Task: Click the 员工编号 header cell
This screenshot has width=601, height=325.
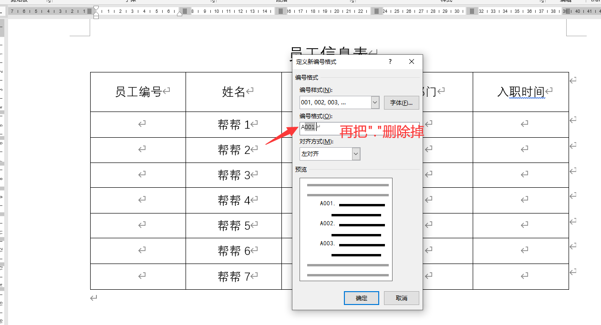Action: [138, 92]
